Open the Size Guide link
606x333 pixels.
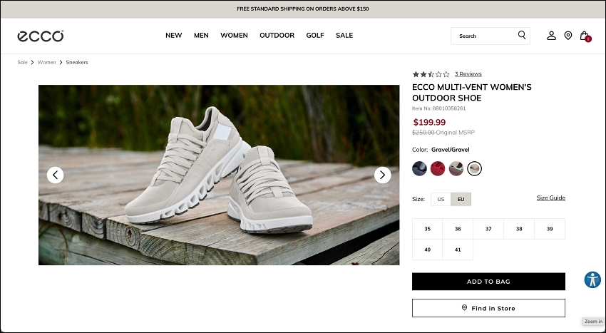(550, 198)
